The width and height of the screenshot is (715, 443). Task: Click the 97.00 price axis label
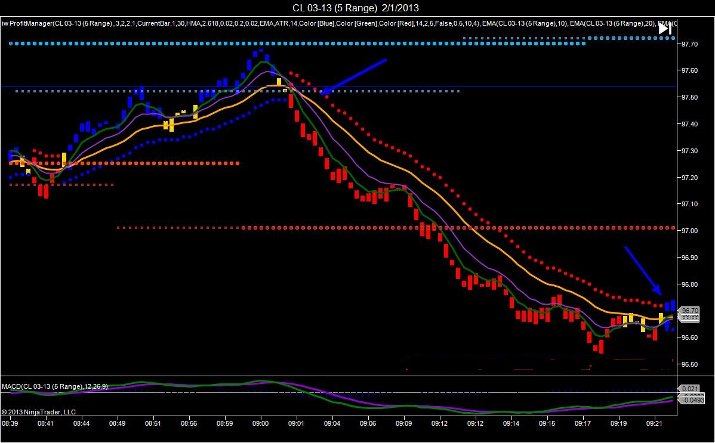point(689,231)
